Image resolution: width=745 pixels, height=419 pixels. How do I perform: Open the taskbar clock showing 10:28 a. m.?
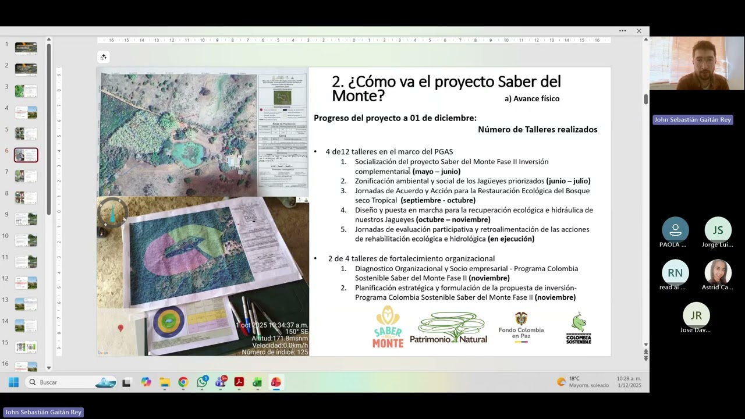(629, 382)
